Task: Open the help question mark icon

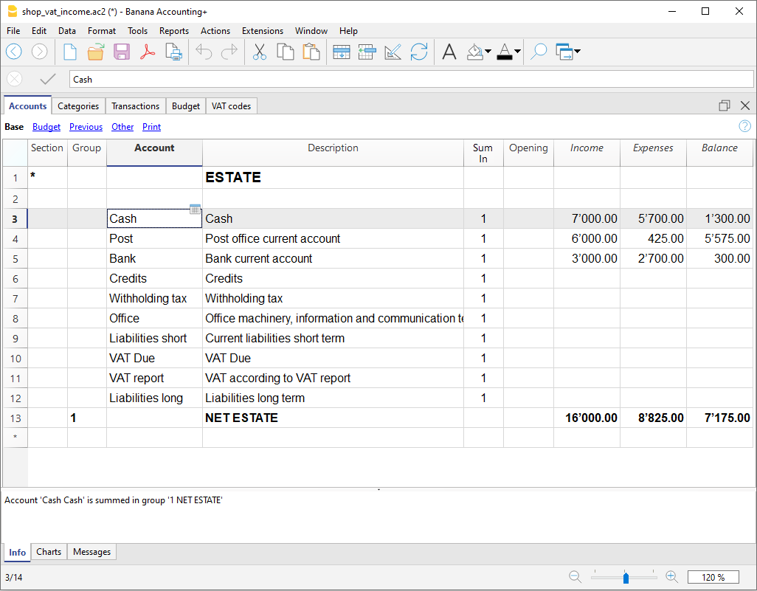Action: pos(745,126)
